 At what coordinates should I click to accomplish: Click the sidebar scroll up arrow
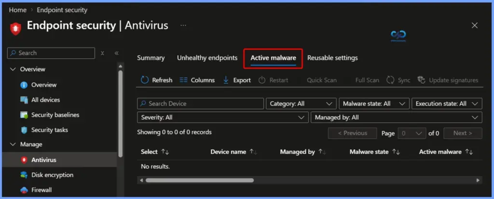pos(120,66)
